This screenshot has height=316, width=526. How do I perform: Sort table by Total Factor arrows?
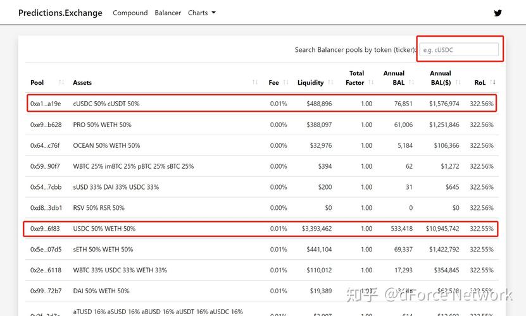(x=371, y=82)
